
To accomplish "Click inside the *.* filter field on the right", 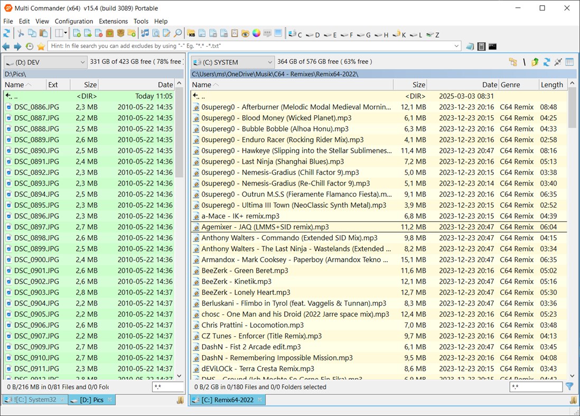I will coord(536,386).
